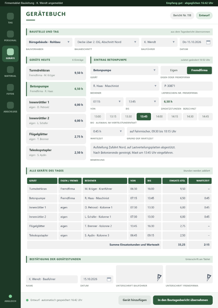This screenshot has width=218, height=308.
Task: Click table cell T. Brenner · Kolonne 2
Action: (105, 226)
